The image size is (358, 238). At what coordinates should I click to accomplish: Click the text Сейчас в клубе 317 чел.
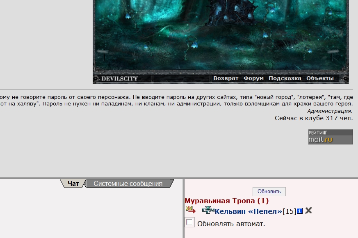[x=314, y=118]
